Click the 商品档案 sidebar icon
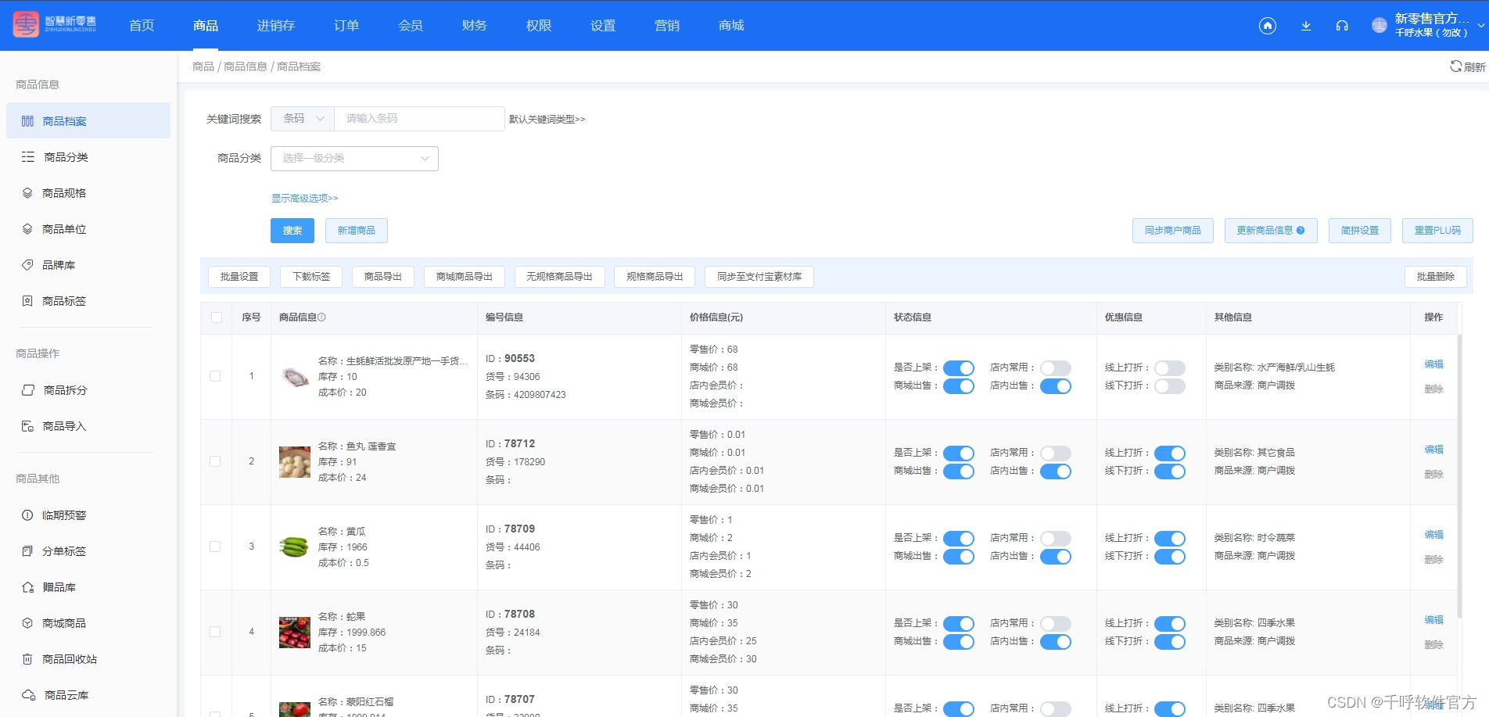 pos(27,121)
